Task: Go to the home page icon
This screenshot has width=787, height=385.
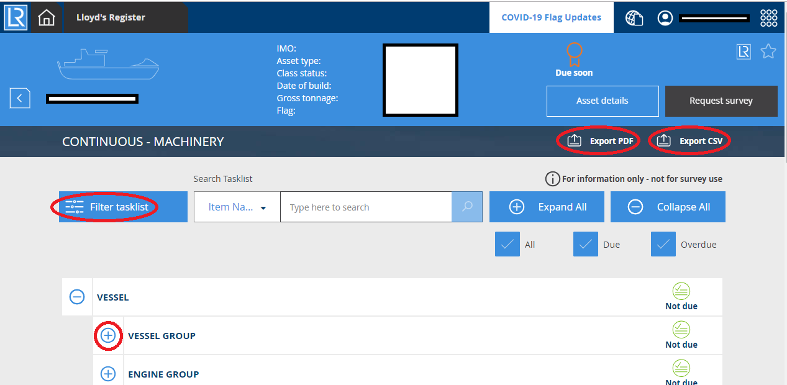Action: [47, 18]
